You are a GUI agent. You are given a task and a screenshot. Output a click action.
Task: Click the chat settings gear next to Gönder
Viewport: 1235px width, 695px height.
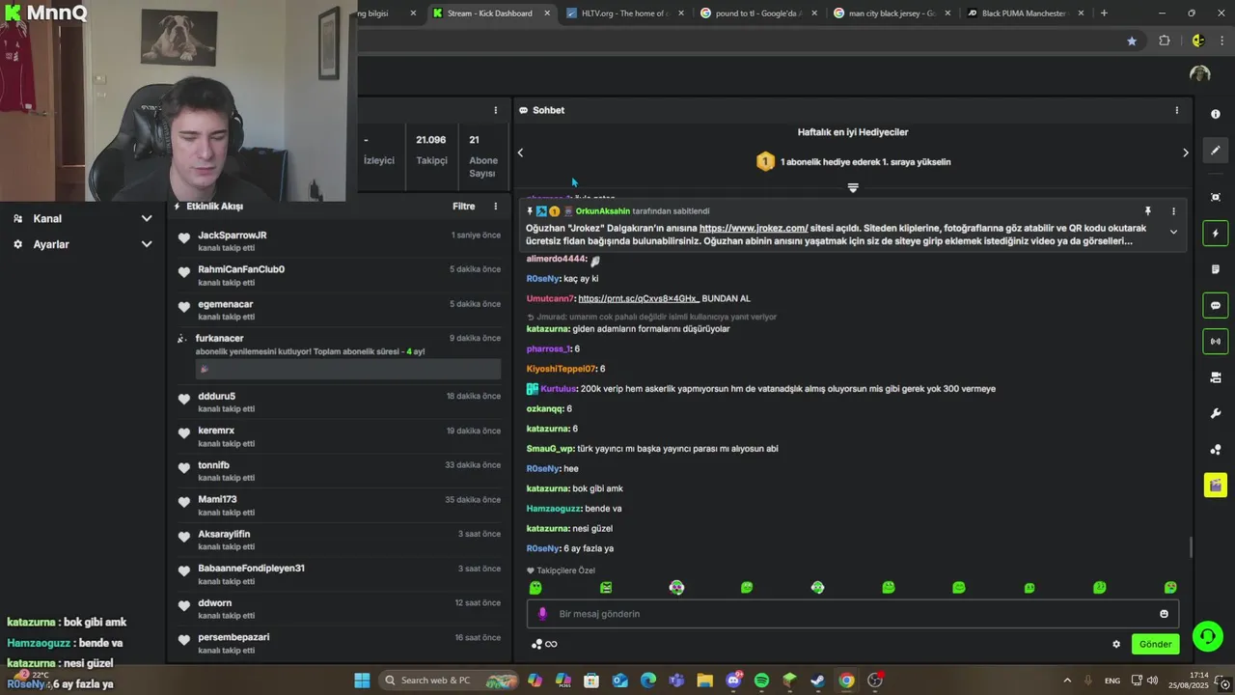click(x=1116, y=644)
